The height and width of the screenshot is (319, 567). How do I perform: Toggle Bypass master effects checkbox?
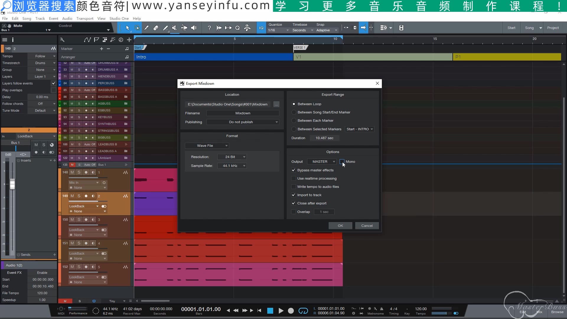pos(294,170)
